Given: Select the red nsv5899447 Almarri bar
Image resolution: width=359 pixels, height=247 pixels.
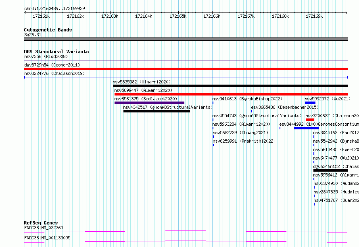Looking at the screenshot, I should [231, 94].
